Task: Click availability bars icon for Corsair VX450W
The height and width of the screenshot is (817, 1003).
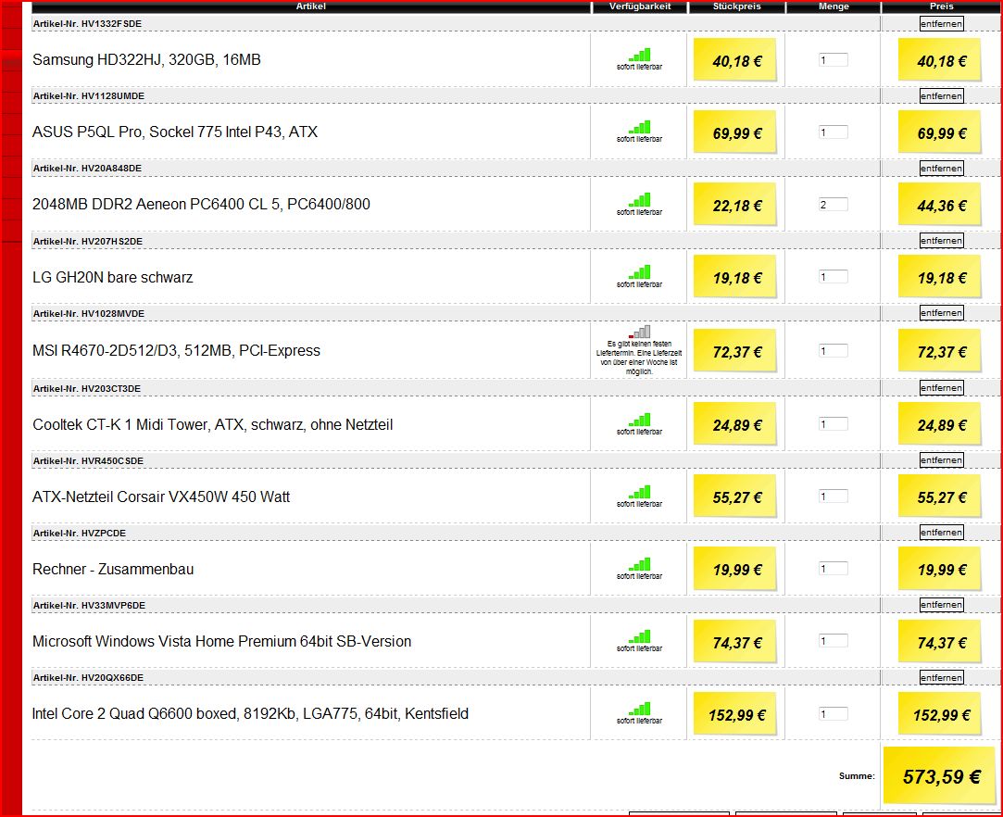Action: coord(640,491)
